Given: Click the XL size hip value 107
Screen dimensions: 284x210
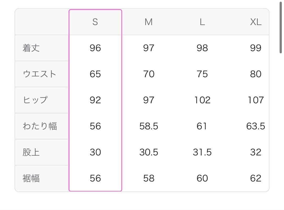Looking at the screenshot, I should click(x=256, y=100).
